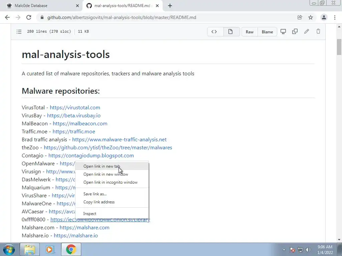Screen dimensions: 342x256
Task: Close the mal-analysis-tools README tab
Action: [157, 6]
